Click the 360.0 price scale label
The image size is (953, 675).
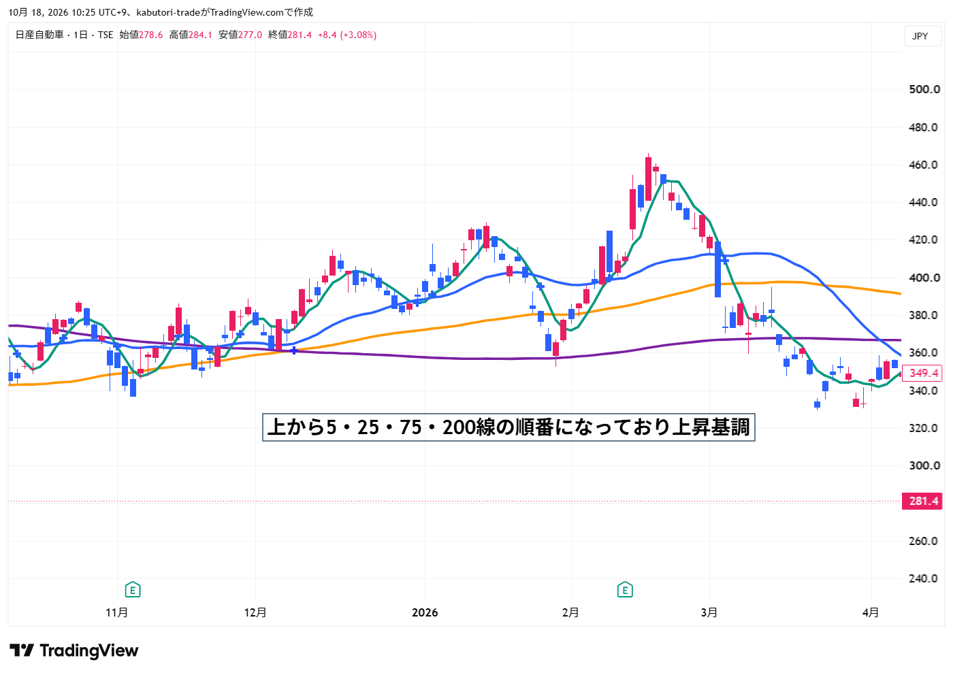(x=924, y=352)
